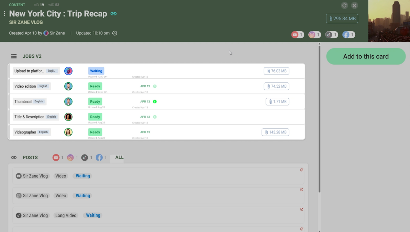Click the YouTube badge in header
Image resolution: width=410 pixels, height=232 pixels.
[297, 35]
